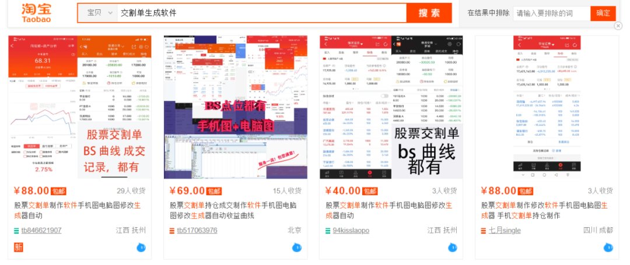Click the 包邮 tag next to ¥40.00
630x265 pixels.
(x=370, y=191)
